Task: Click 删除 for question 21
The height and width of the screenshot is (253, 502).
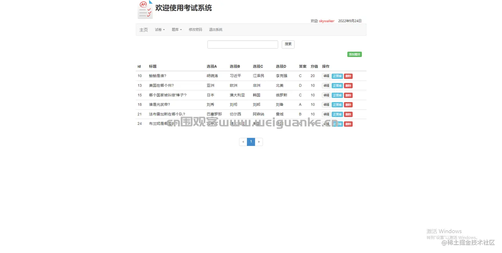Action: coord(348,114)
